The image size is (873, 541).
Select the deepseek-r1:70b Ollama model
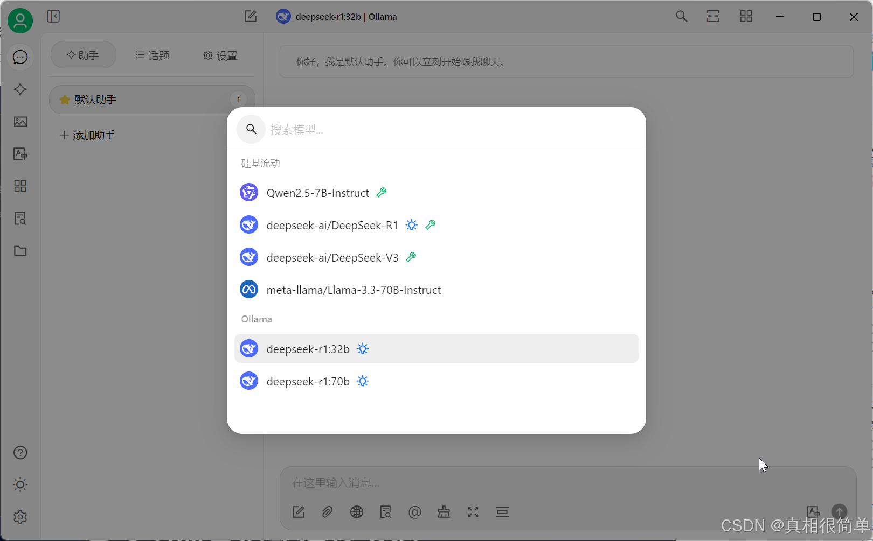click(x=436, y=381)
